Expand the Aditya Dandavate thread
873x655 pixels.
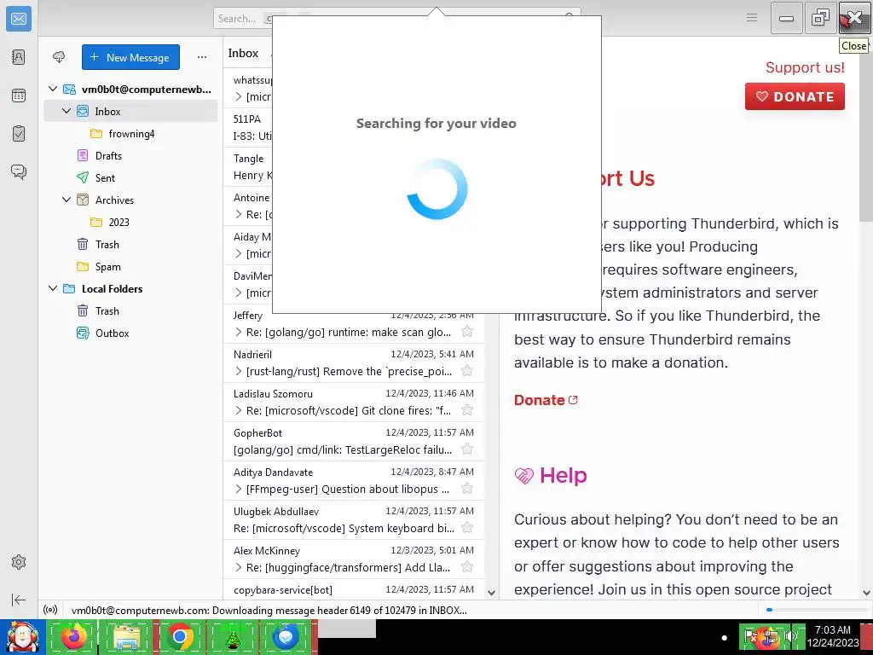click(x=239, y=489)
